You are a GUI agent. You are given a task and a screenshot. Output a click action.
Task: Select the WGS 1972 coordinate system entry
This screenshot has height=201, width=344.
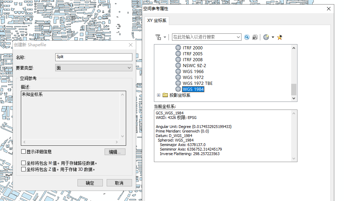194,77
